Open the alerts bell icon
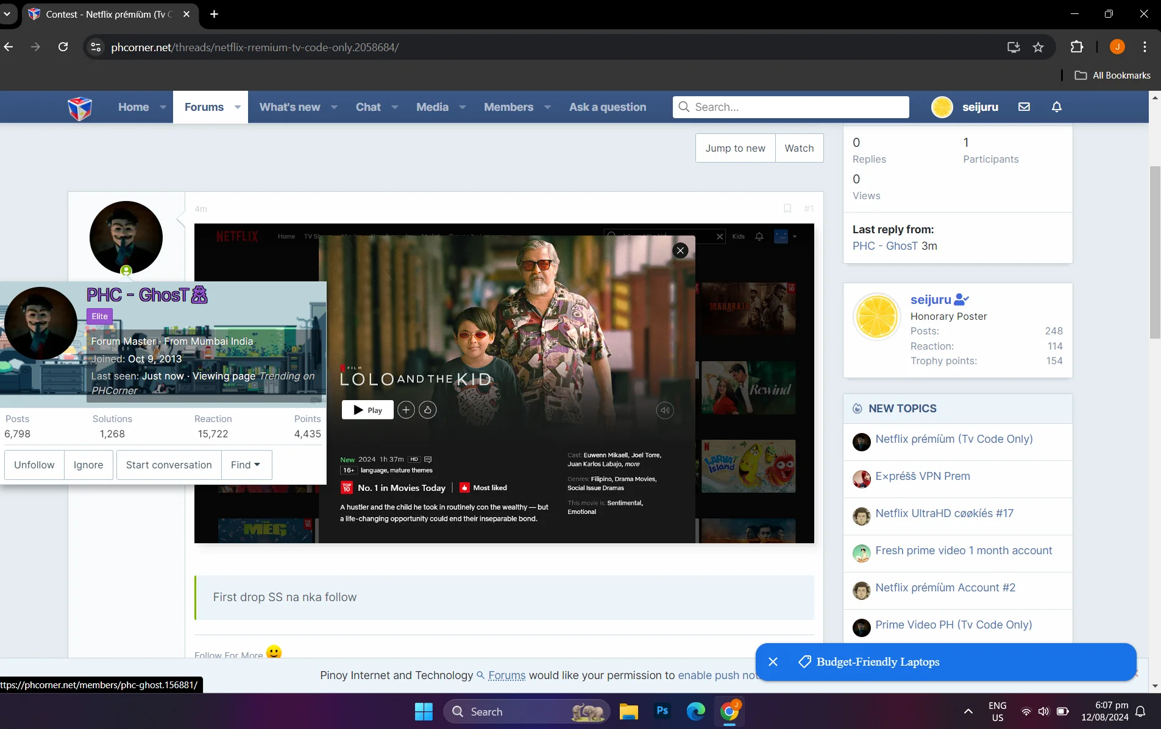The height and width of the screenshot is (729, 1161). (x=1057, y=107)
